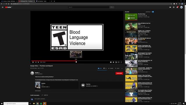
Task: Toggle subtitles on the player
Action: click(x=111, y=62)
